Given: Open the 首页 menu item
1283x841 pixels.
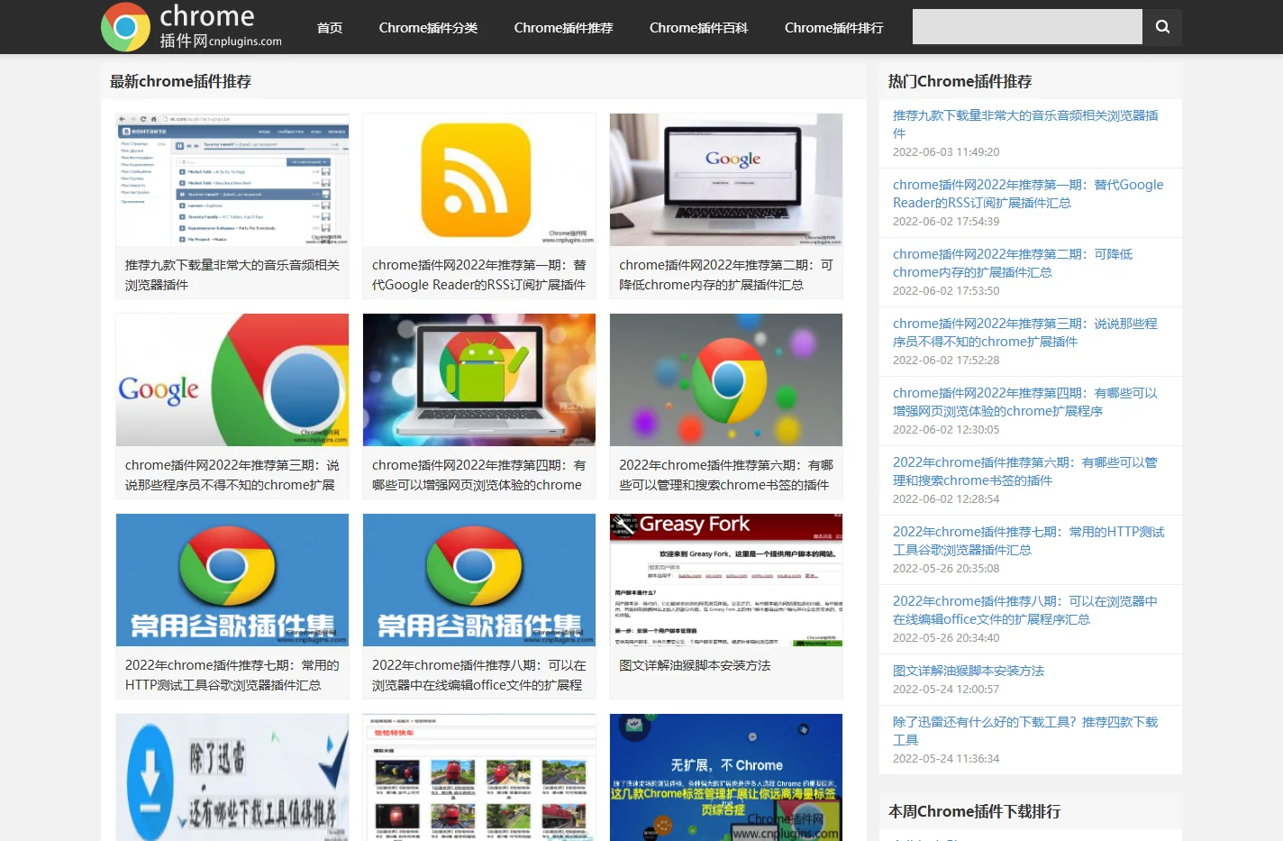Looking at the screenshot, I should point(330,28).
